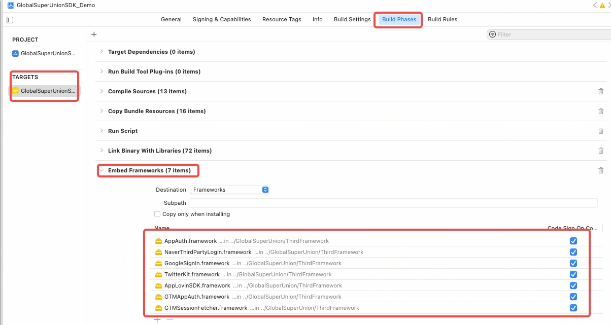Click the AppAuth.framework toolbox icon
The height and width of the screenshot is (325, 611).
point(158,241)
